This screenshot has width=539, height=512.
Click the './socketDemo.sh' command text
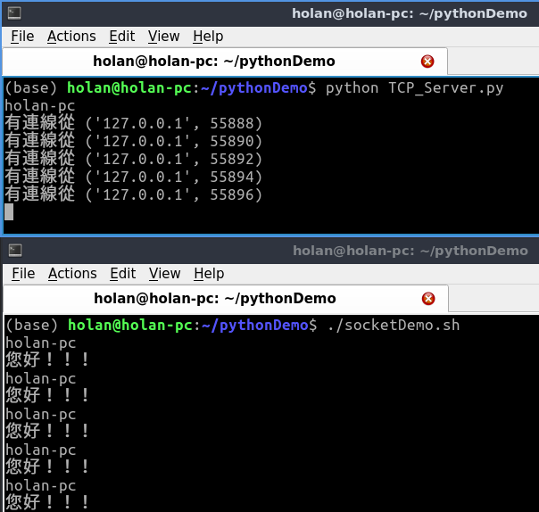[394, 325]
